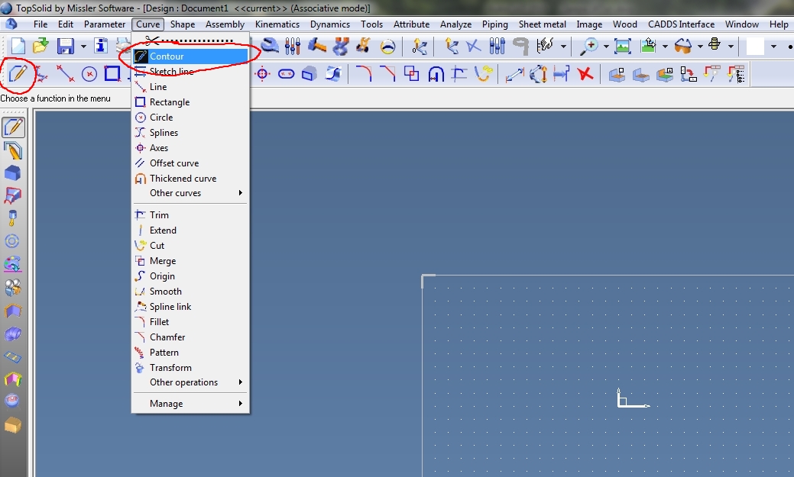This screenshot has height=477, width=794.
Task: Click the Thickened curve toolbar icon
Action: point(436,74)
